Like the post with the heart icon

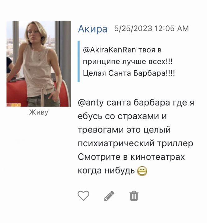(83, 195)
